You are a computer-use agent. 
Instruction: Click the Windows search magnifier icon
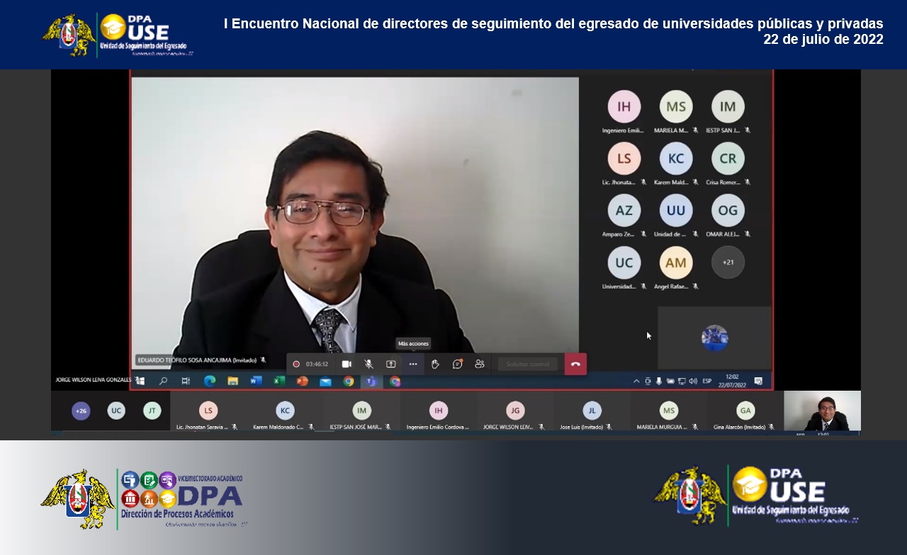click(163, 381)
